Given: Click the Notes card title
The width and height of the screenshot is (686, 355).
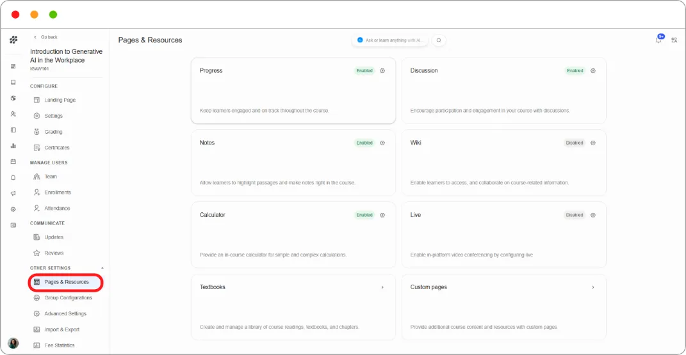Looking at the screenshot, I should [x=207, y=143].
